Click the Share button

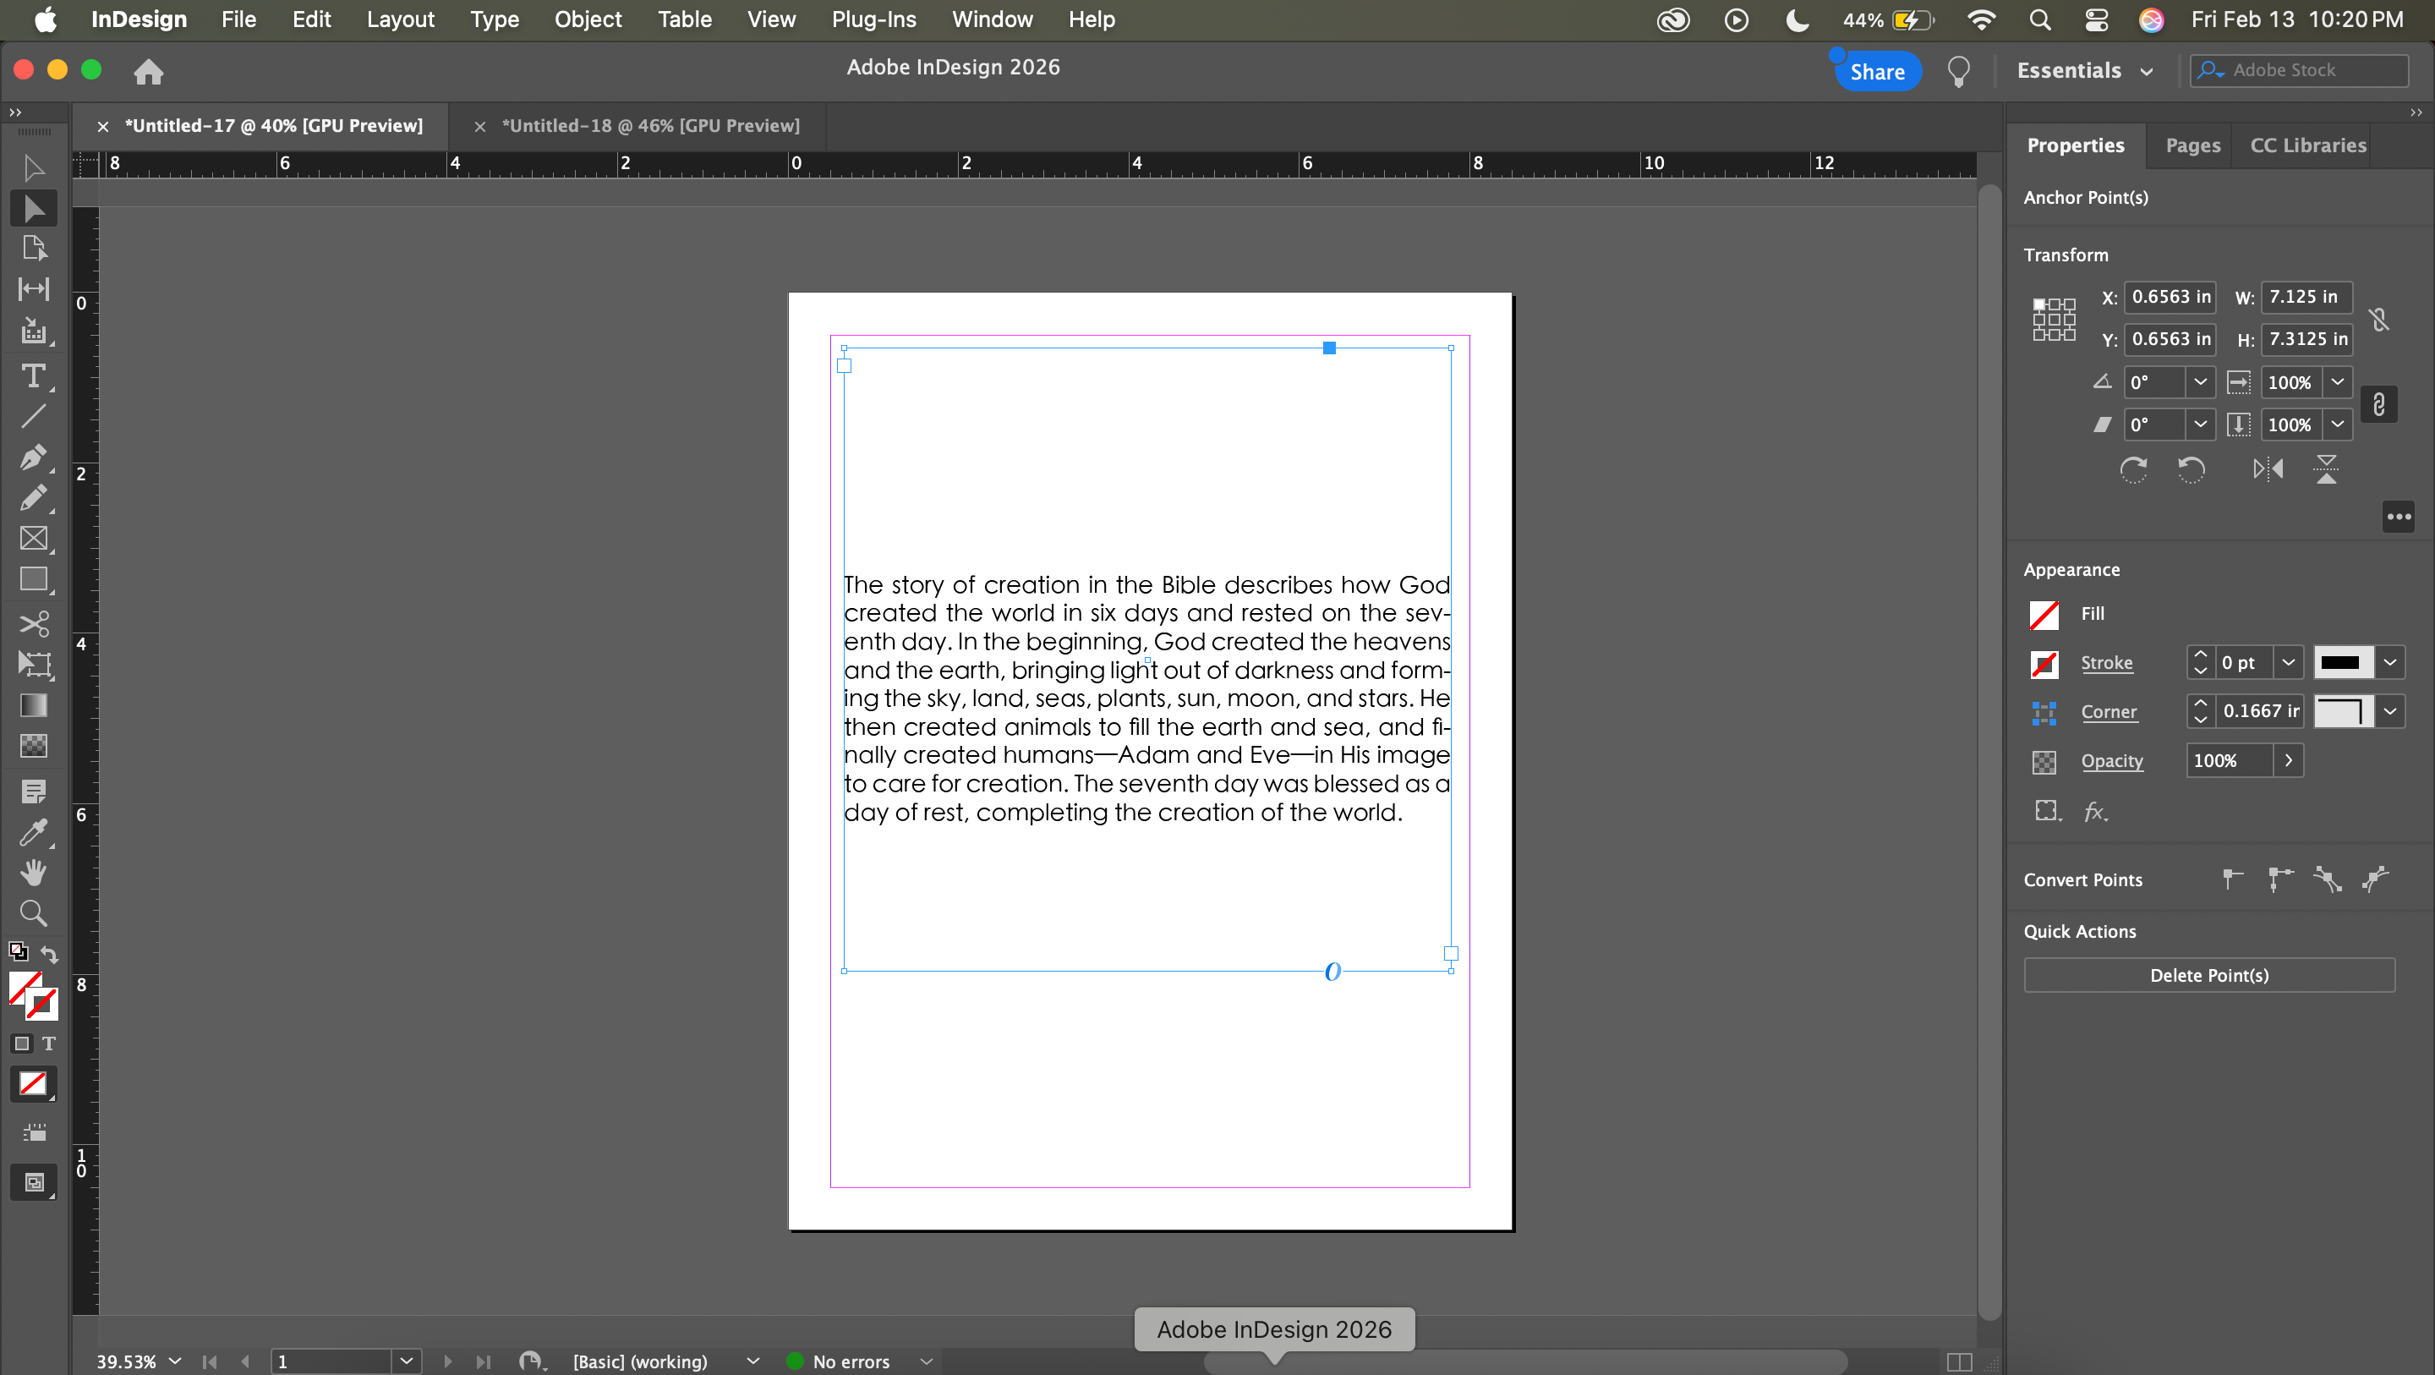pyautogui.click(x=1876, y=71)
